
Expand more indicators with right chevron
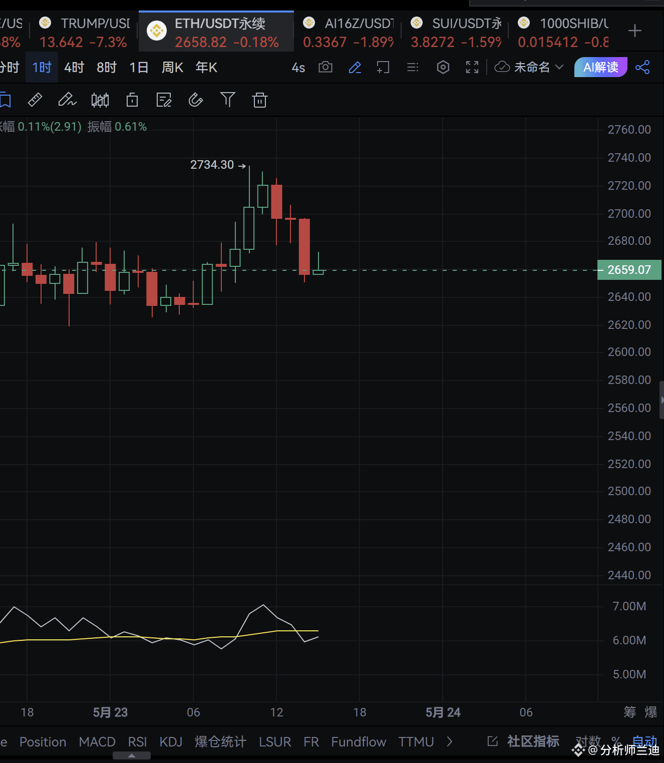(x=450, y=741)
